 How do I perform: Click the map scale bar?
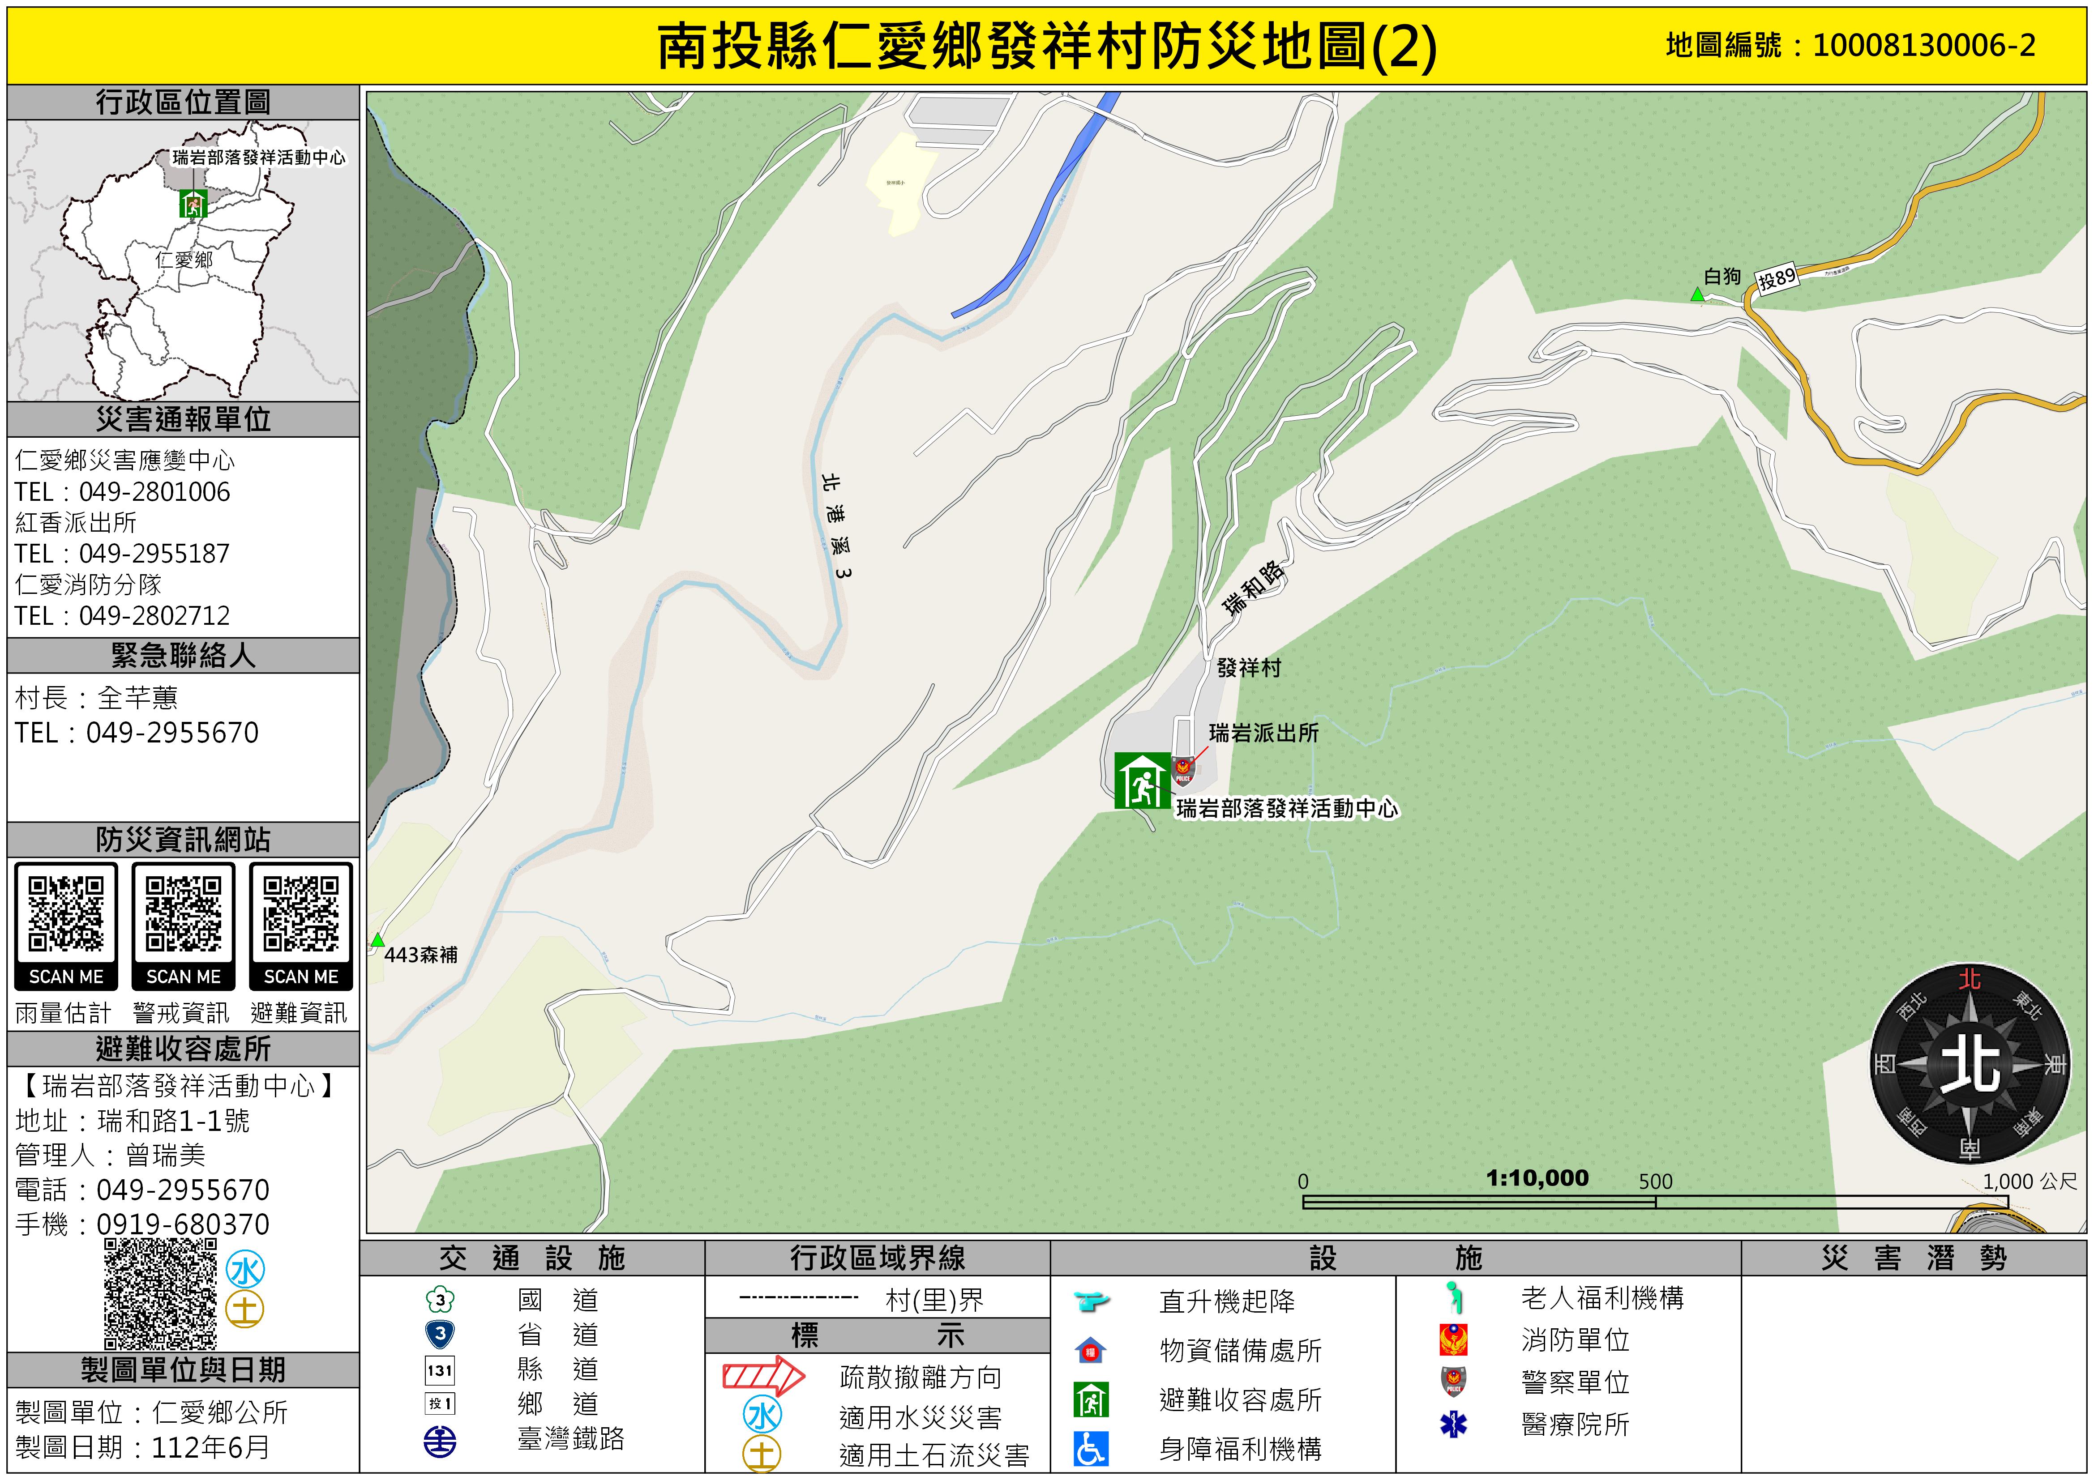[x=1655, y=1202]
